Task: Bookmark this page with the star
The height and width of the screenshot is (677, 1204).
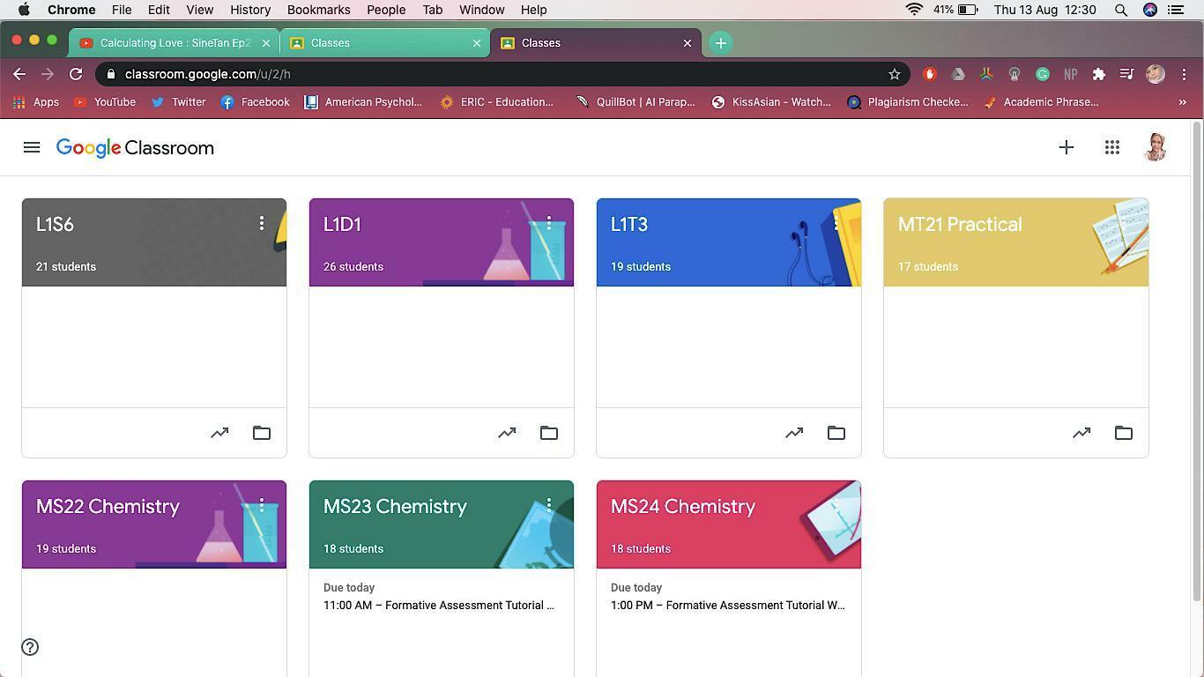Action: (x=895, y=74)
